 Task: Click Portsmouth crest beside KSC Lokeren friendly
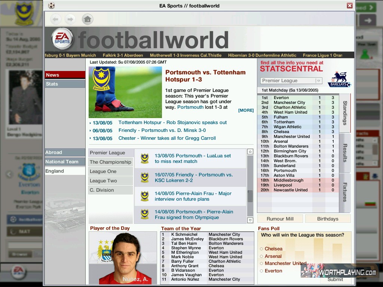pyautogui.click(x=145, y=178)
